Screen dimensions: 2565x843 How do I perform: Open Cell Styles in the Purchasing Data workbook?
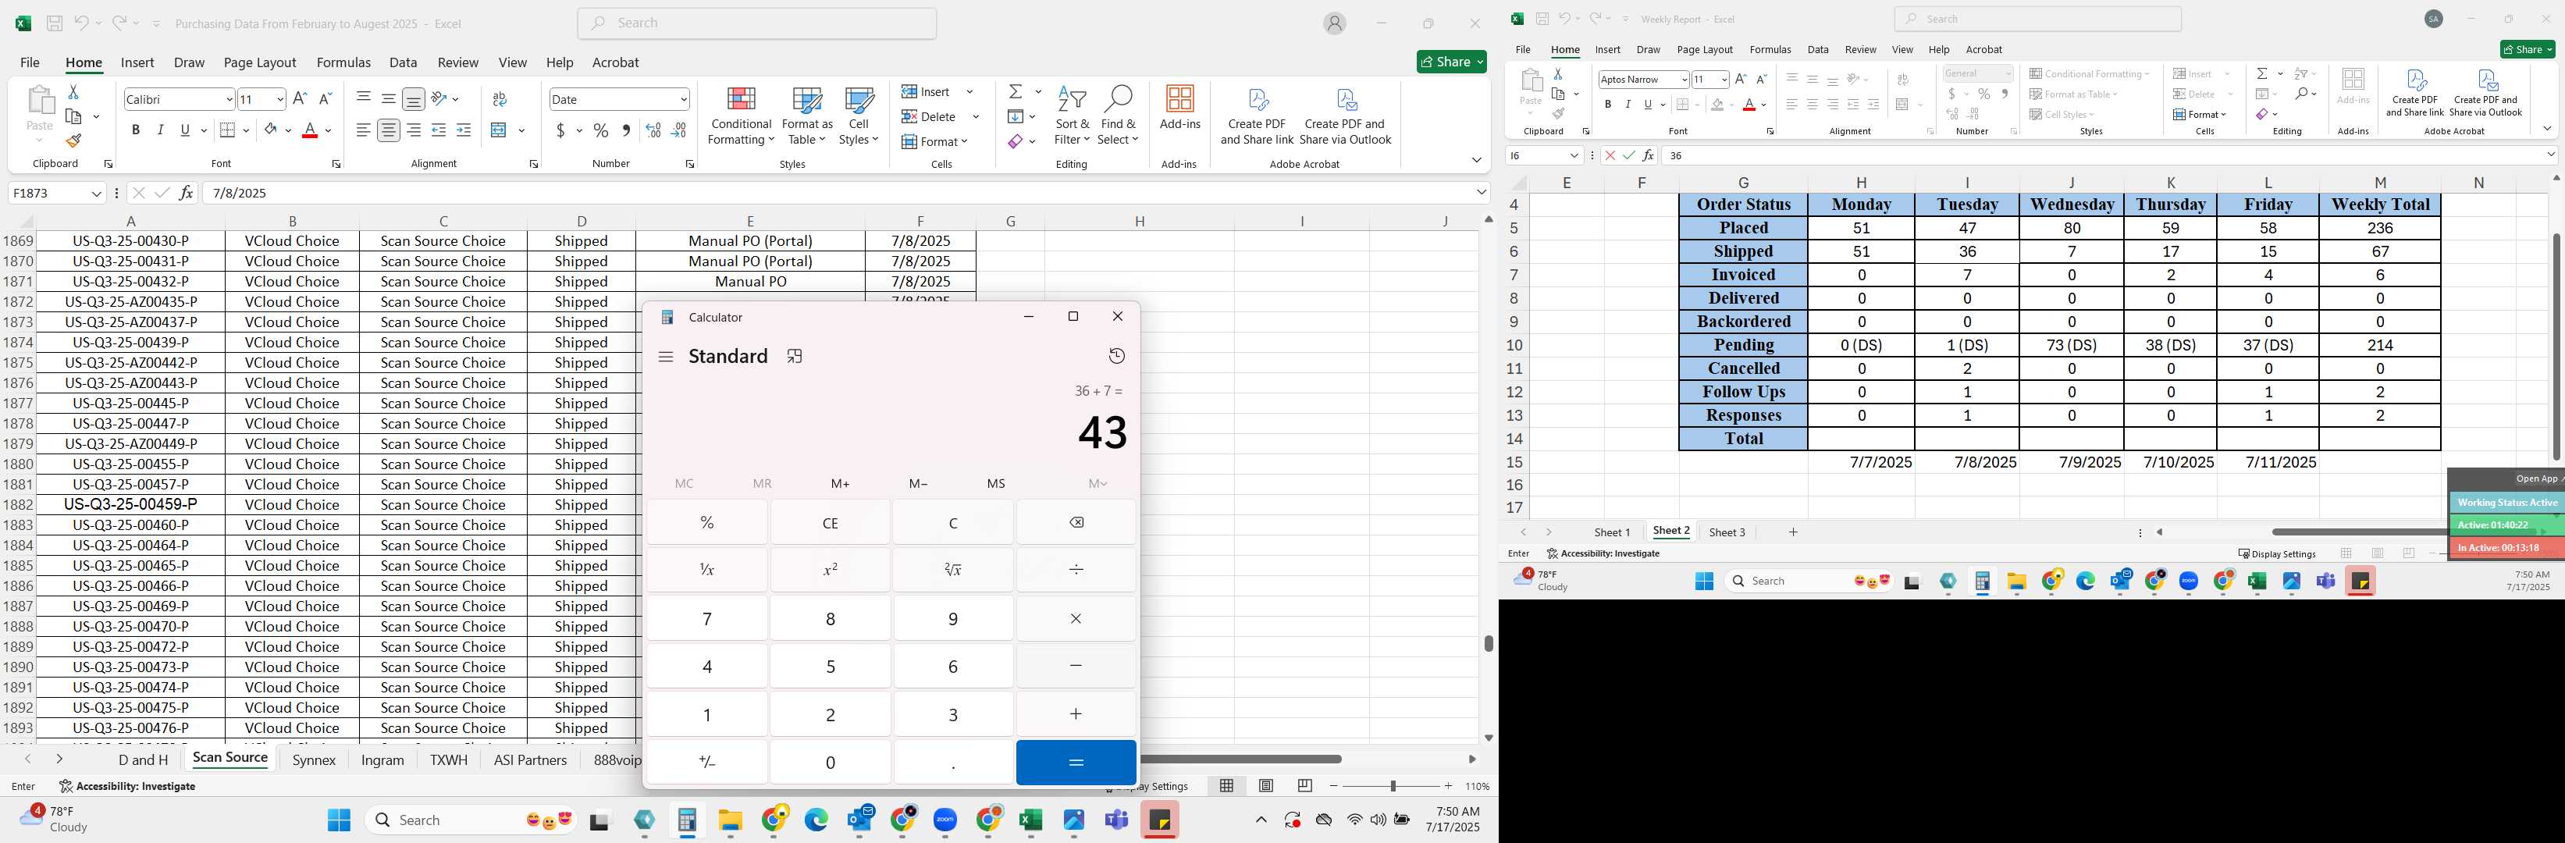click(859, 116)
